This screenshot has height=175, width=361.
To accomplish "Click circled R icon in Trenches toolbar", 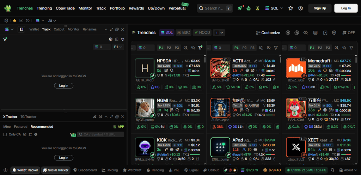I will point(297,33).
